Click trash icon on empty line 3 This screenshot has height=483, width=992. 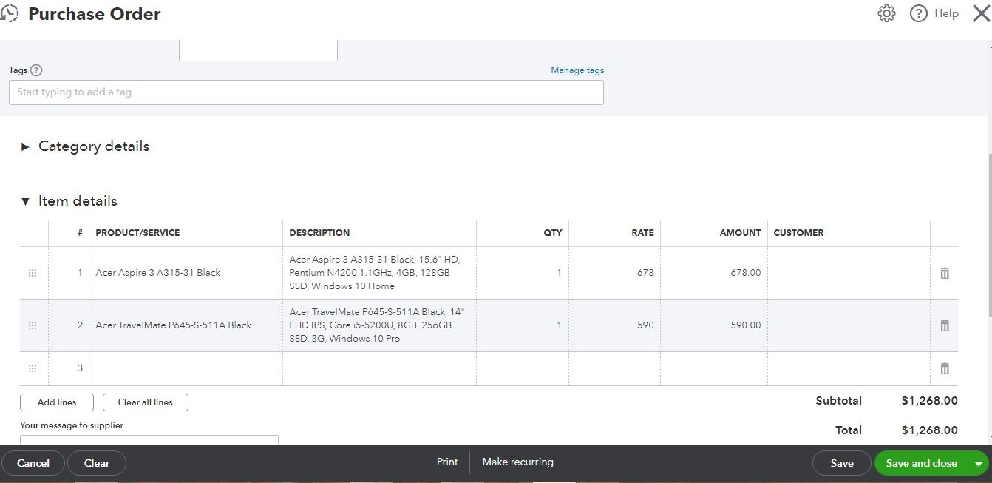[x=944, y=368]
